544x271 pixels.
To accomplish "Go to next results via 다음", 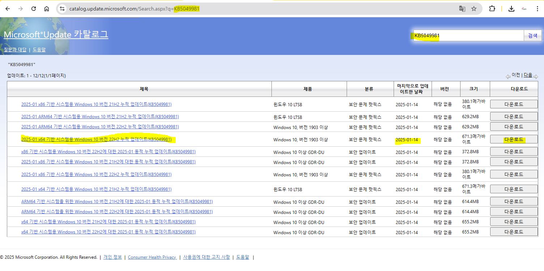I will [528, 75].
